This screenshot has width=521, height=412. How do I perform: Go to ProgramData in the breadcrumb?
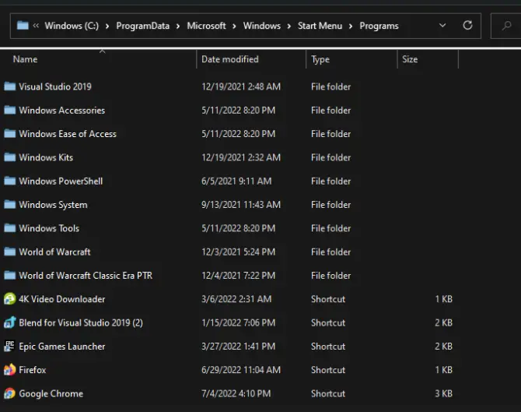click(x=143, y=26)
